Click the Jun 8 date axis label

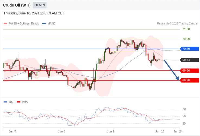click(x=62, y=132)
